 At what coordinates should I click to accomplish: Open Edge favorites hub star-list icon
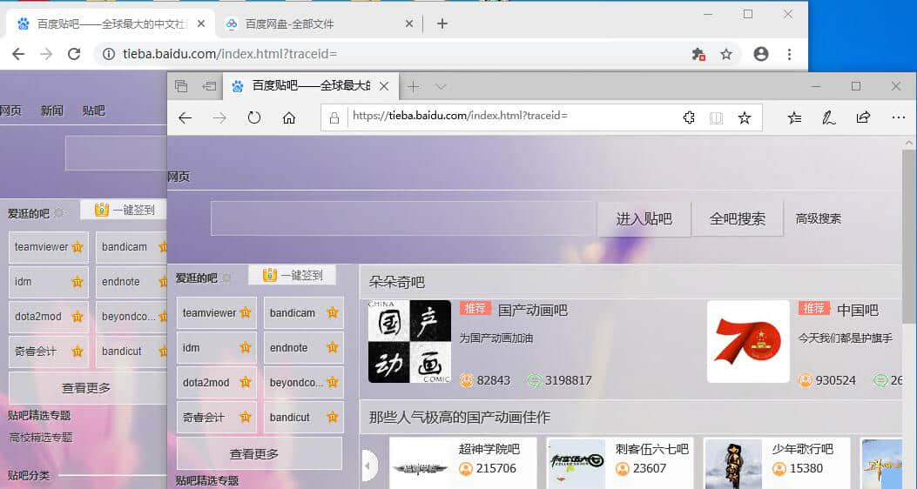coord(794,117)
